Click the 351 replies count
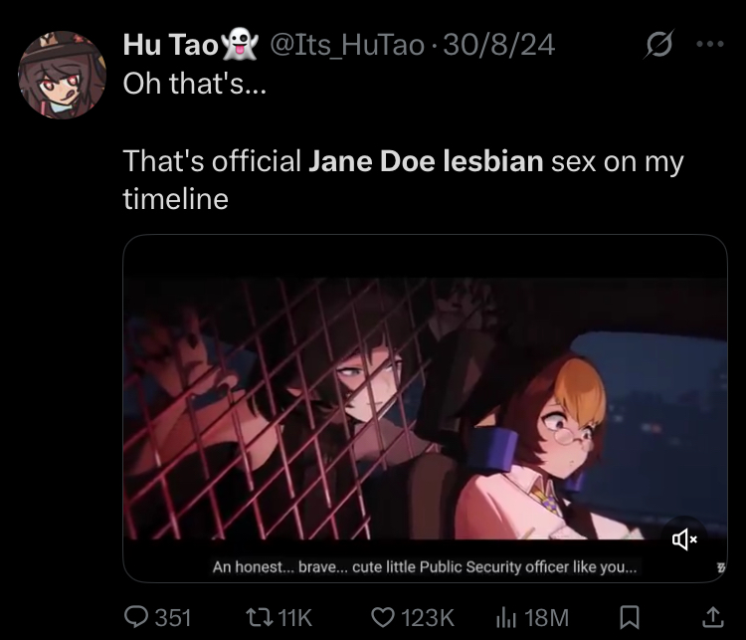Image resolution: width=746 pixels, height=640 pixels. [x=173, y=618]
